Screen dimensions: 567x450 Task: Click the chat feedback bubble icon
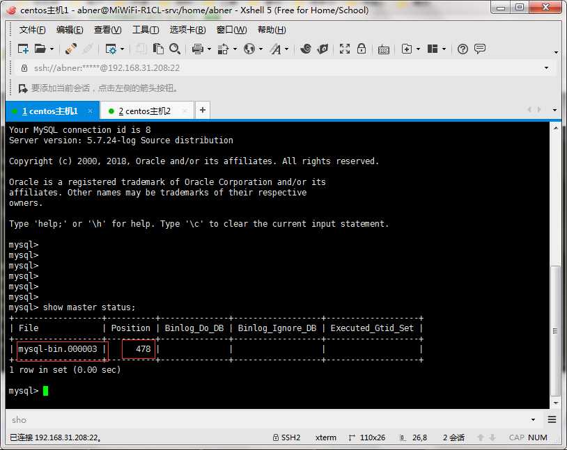480,49
